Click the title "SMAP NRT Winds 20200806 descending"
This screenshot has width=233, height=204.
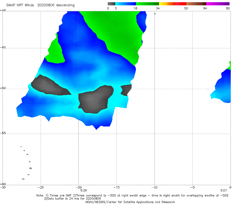pos(40,5)
